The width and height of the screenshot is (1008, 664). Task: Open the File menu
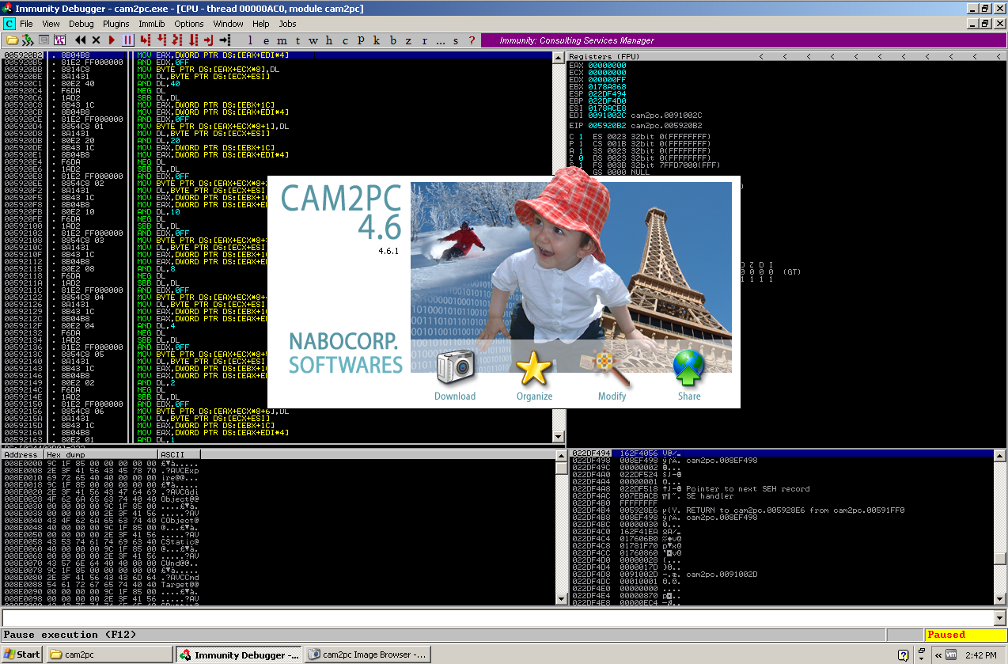(x=27, y=24)
